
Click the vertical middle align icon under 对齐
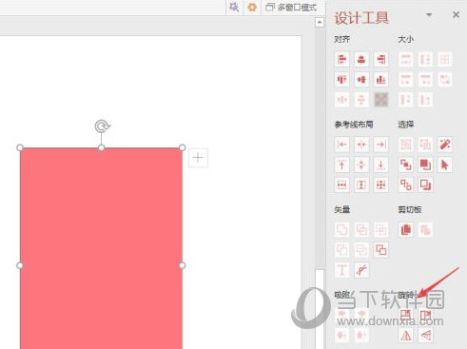click(x=361, y=79)
